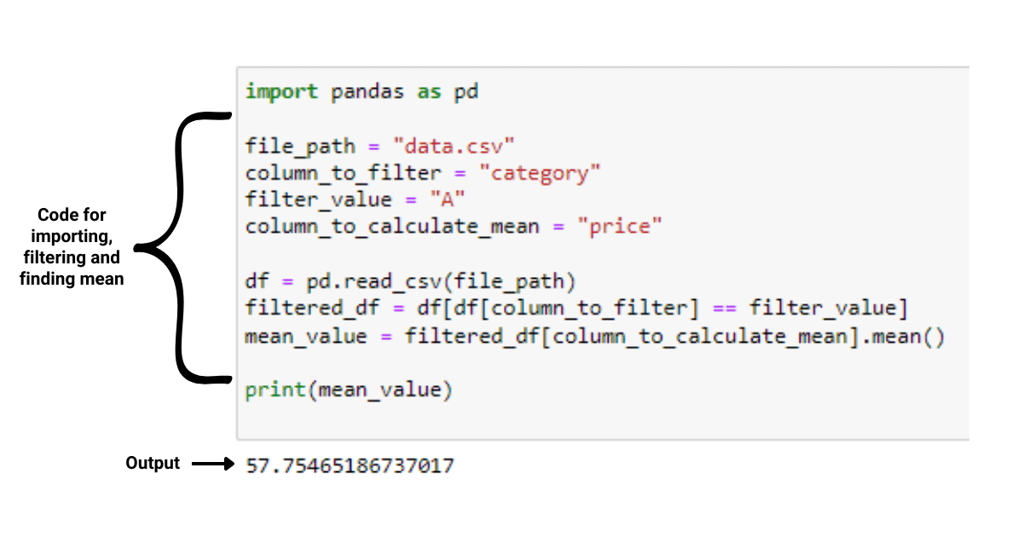Click the "Output" annotation label

(x=153, y=463)
